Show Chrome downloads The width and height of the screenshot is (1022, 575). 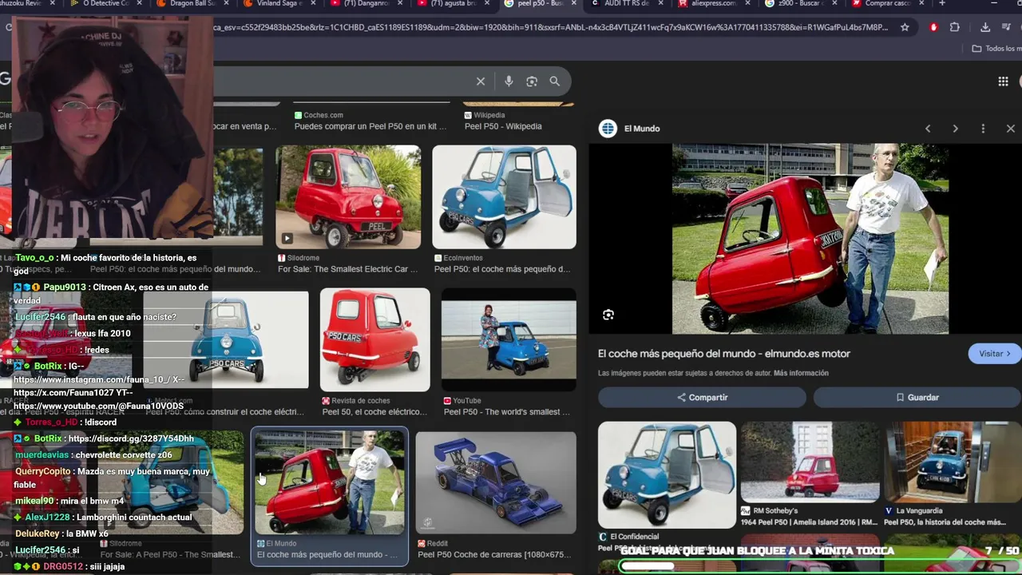click(x=985, y=27)
